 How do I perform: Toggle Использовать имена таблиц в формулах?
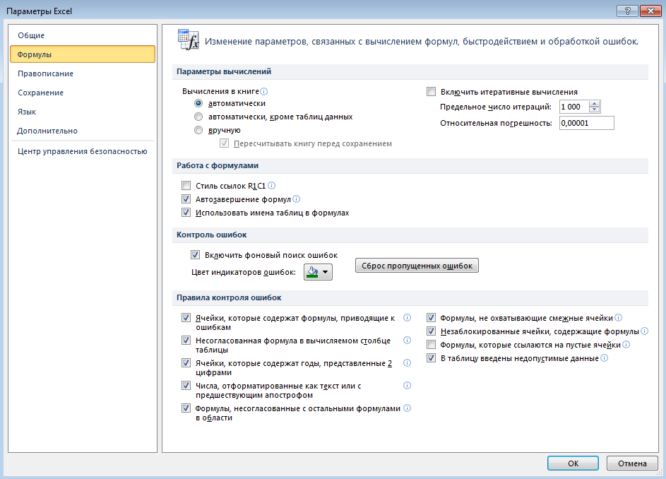pyautogui.click(x=186, y=213)
